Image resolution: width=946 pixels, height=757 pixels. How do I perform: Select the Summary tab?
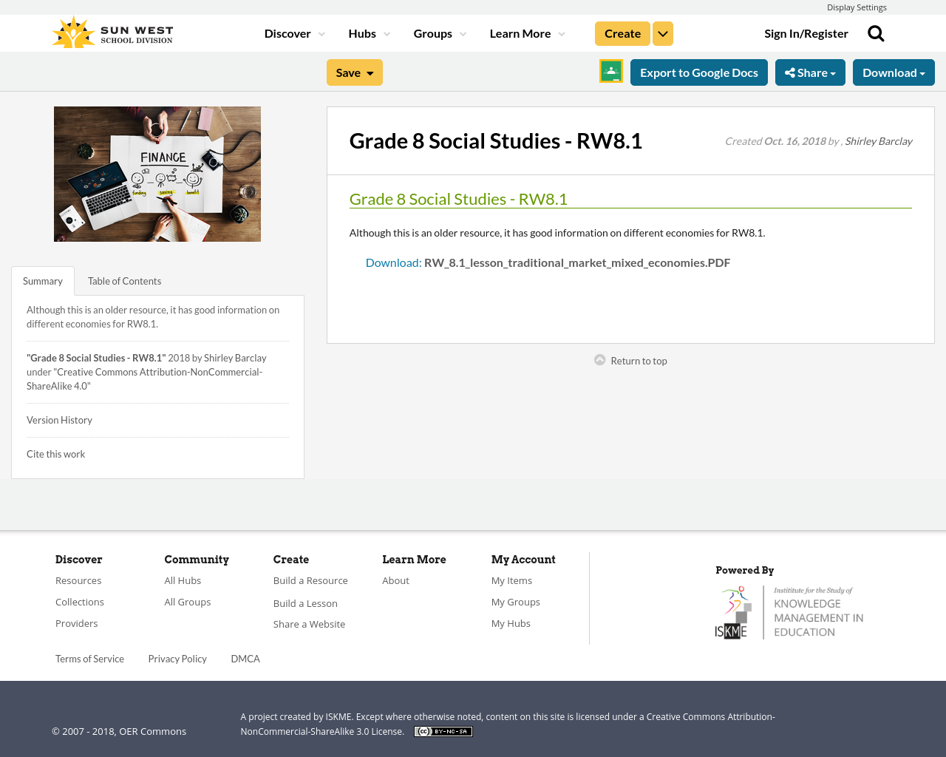click(42, 281)
